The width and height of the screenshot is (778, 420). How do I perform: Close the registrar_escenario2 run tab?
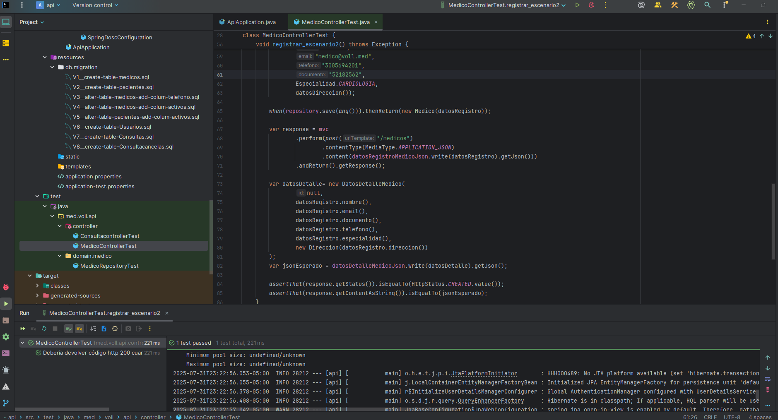click(x=167, y=313)
